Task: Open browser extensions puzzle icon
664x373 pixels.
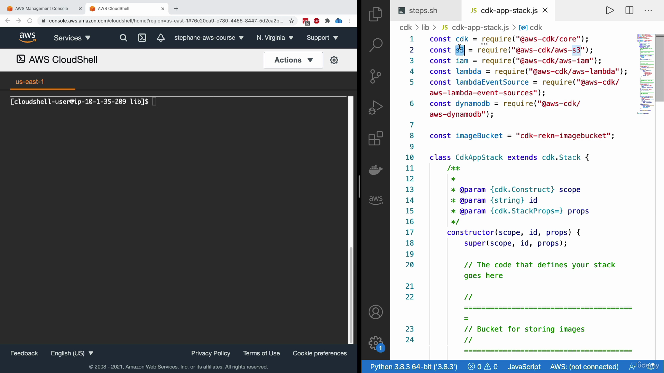Action: 328,21
